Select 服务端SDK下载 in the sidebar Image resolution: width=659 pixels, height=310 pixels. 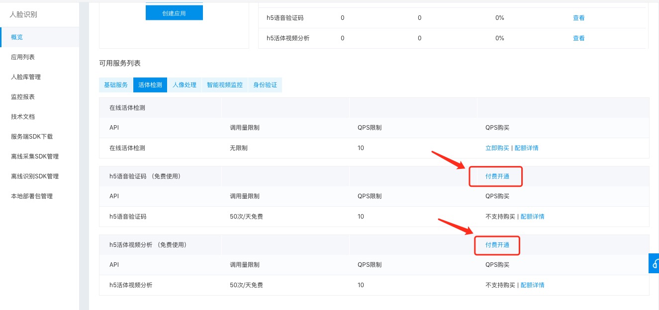tap(32, 137)
